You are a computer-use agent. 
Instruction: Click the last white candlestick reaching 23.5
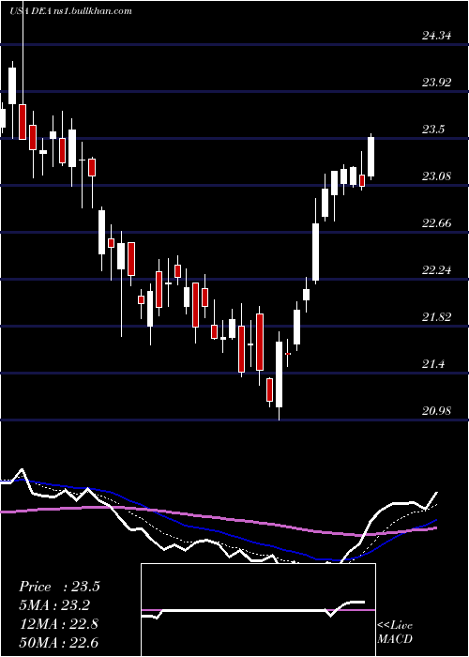click(371, 157)
